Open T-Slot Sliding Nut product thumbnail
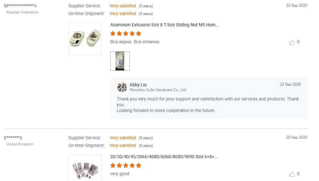 (85, 39)
